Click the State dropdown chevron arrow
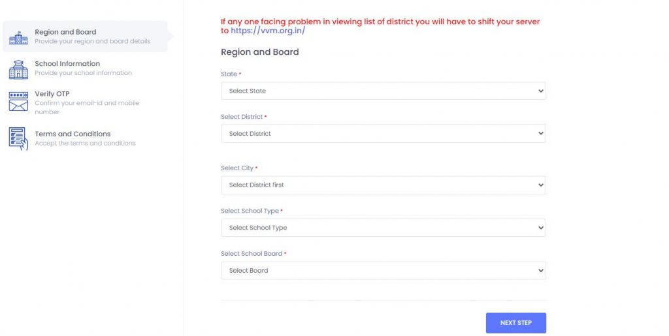The height and width of the screenshot is (336, 669). click(540, 91)
